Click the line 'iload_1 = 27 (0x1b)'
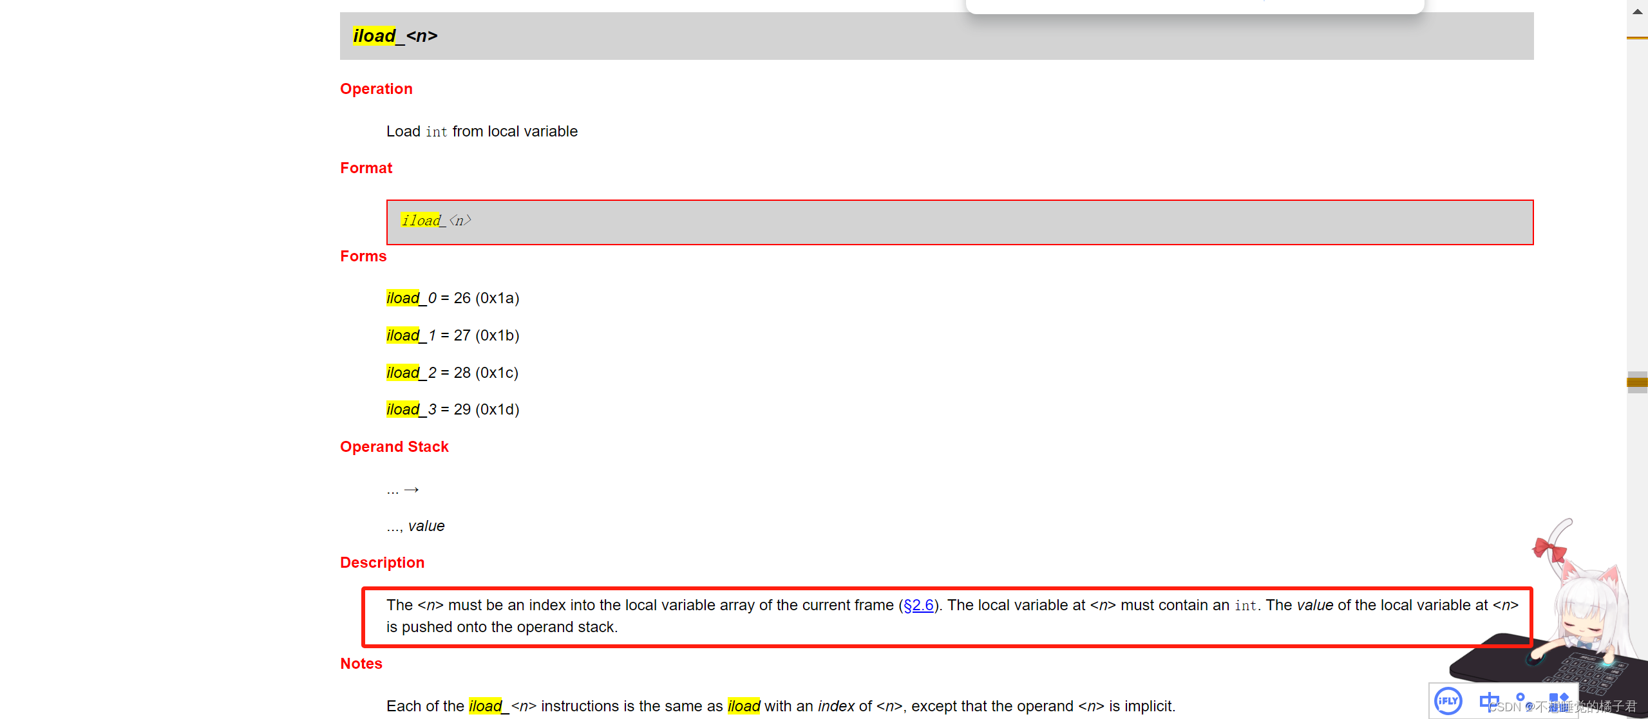 tap(453, 335)
